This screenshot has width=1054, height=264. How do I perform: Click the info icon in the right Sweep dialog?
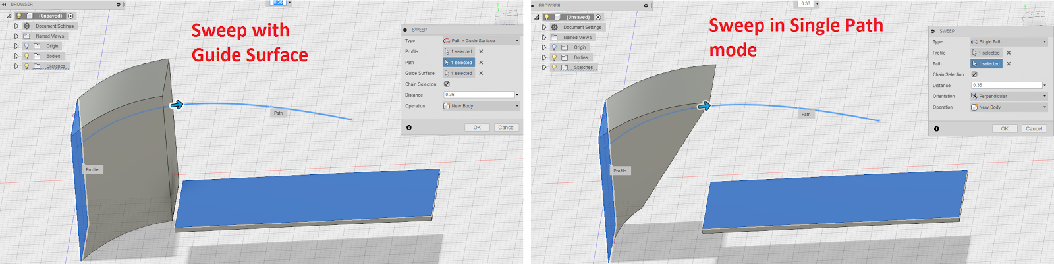(937, 129)
